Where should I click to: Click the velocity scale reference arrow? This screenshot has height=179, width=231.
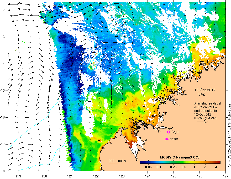coord(202,122)
